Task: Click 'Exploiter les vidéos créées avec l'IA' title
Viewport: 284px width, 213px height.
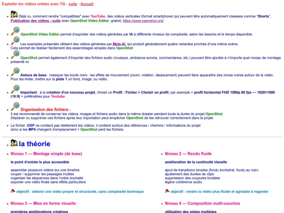Action: (34, 4)
